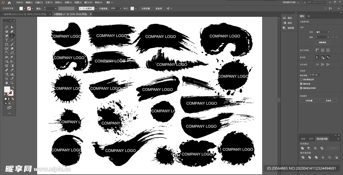This screenshot has width=343, height=175.
Task: Select the Rectangle tool
Action: click(6, 45)
